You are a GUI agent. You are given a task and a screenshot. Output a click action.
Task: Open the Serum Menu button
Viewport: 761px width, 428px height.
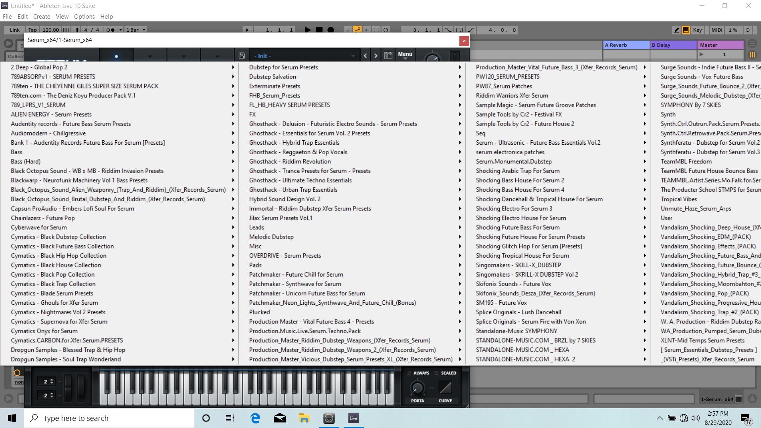tap(405, 54)
